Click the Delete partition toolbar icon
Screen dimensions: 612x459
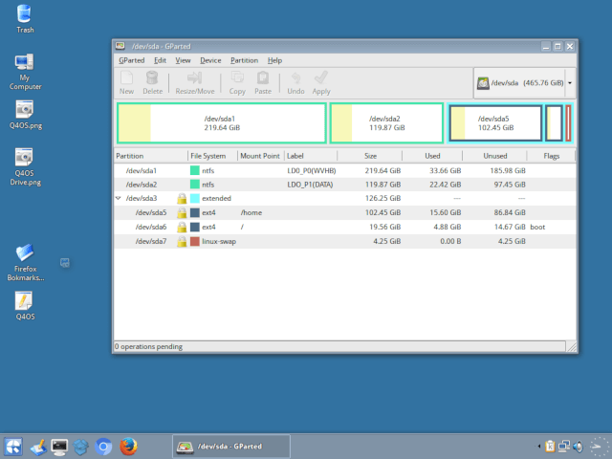152,82
